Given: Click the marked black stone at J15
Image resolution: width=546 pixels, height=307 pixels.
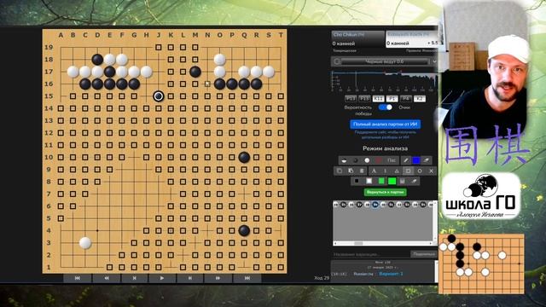Looking at the screenshot, I should pos(159,96).
